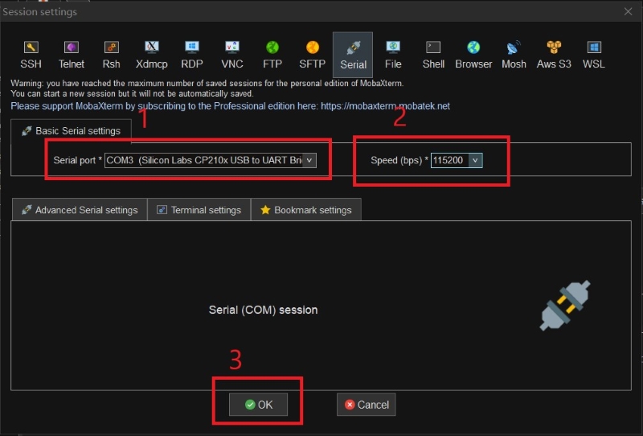Image resolution: width=643 pixels, height=436 pixels.
Task: Confirm session with the OK button
Action: [x=258, y=405]
